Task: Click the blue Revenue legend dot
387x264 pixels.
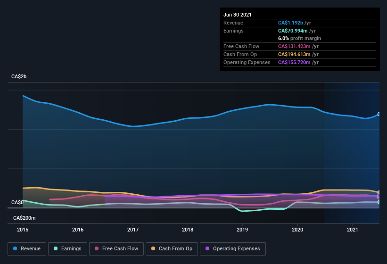Action: click(15, 248)
